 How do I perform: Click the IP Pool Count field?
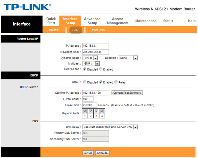[88, 99]
